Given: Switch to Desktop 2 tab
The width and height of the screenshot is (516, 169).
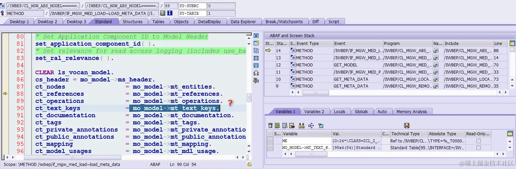Looking at the screenshot, I should coord(47,21).
